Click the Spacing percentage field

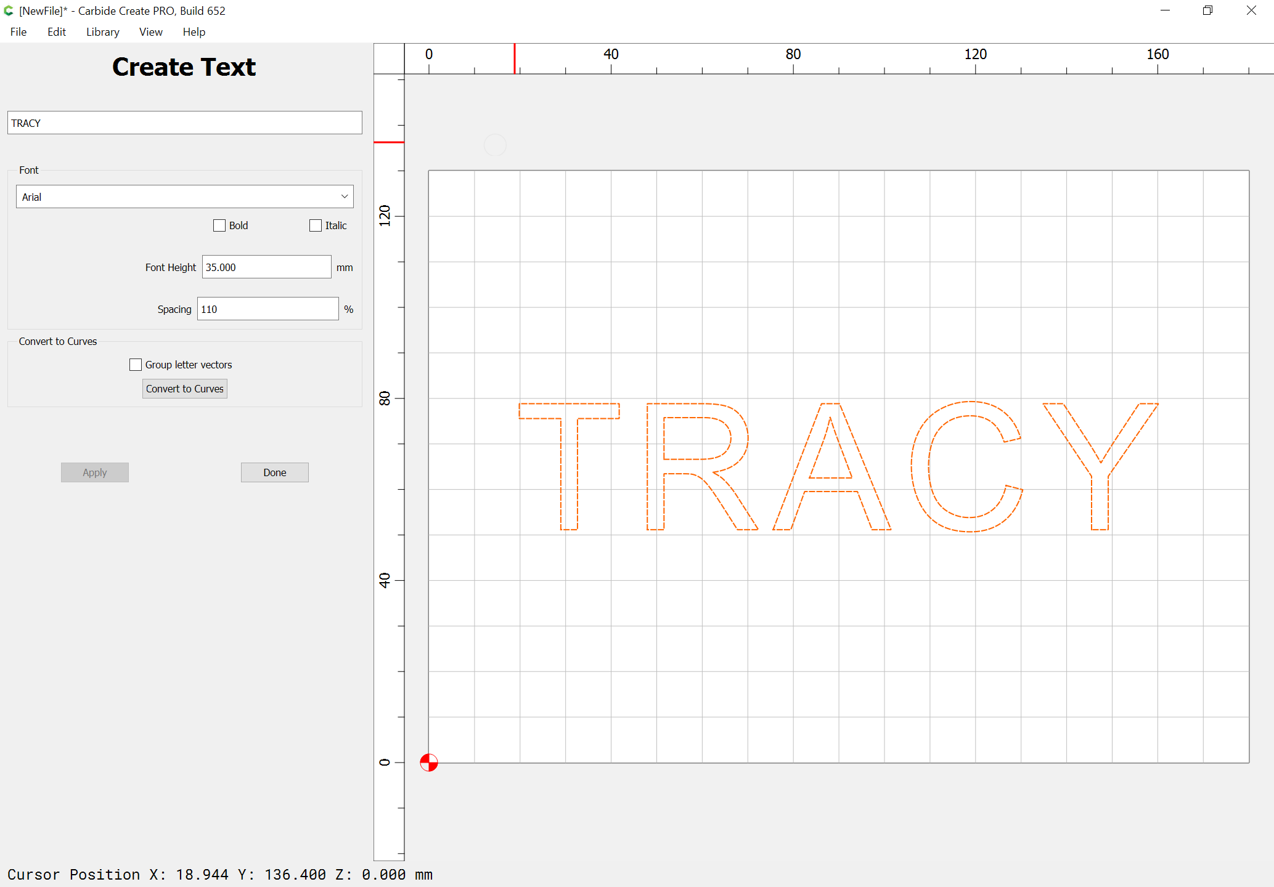[267, 309]
